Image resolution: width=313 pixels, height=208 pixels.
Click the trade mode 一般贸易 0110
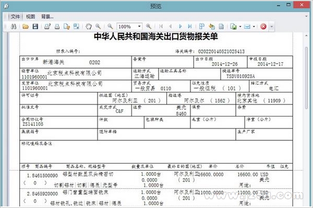tap(153, 88)
